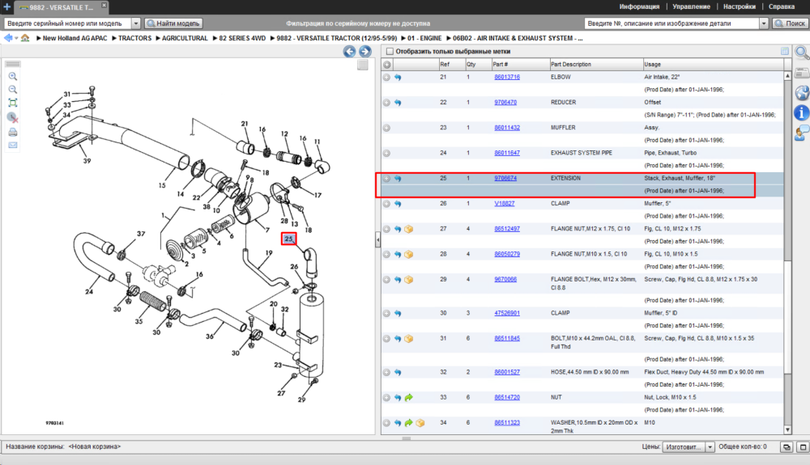
Task: Open part number V18827 link
Action: coord(504,203)
